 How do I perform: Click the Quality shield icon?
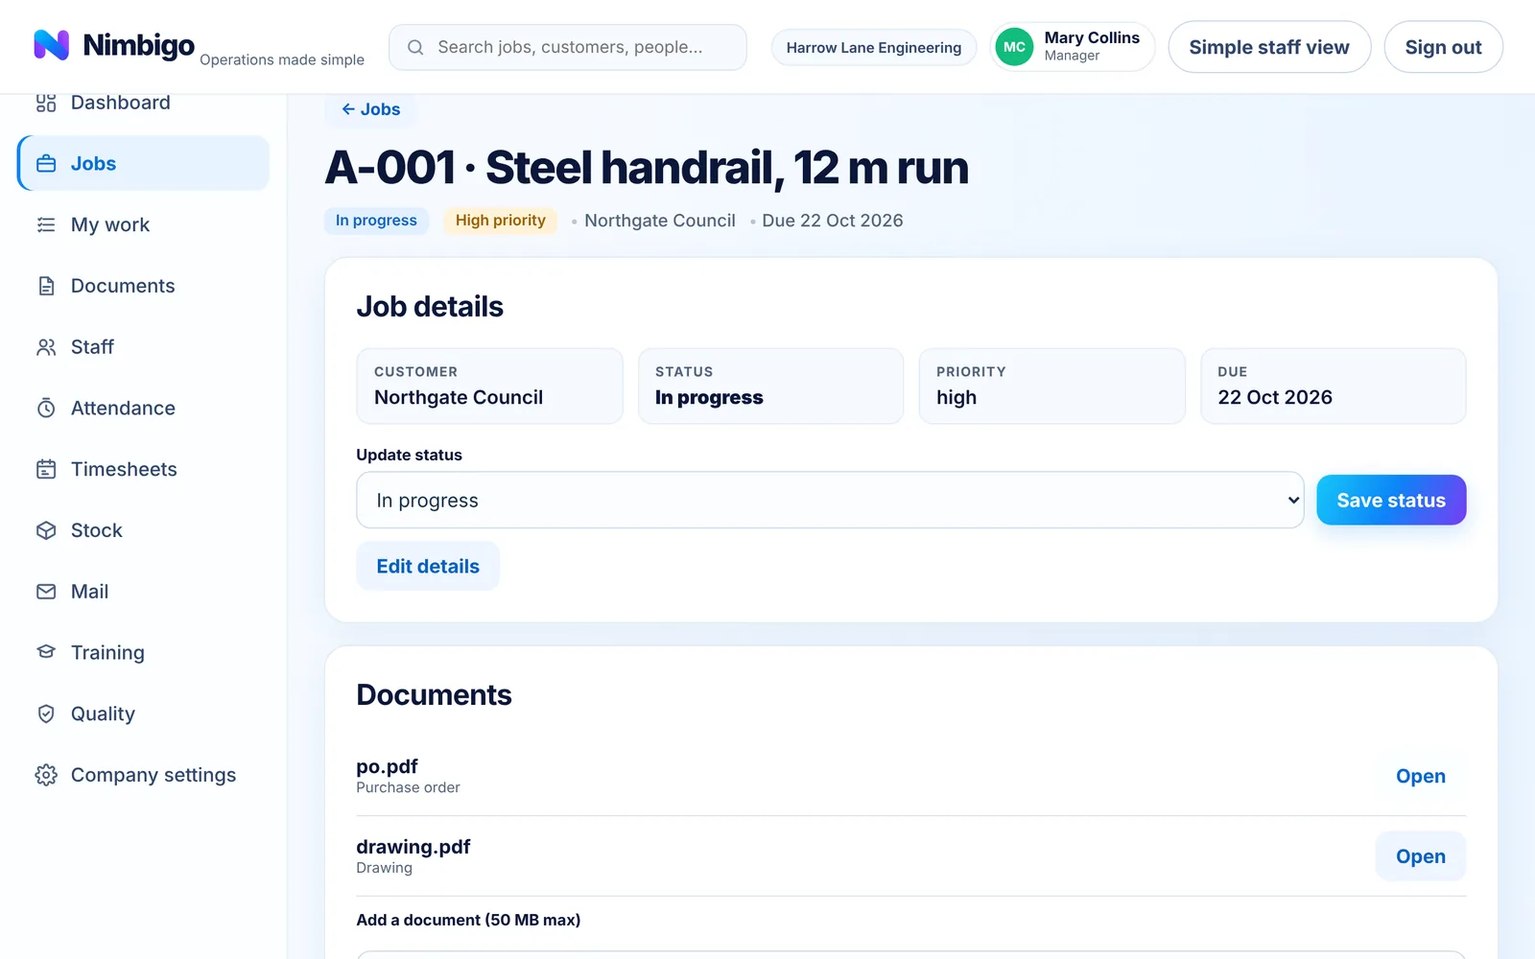(x=46, y=713)
